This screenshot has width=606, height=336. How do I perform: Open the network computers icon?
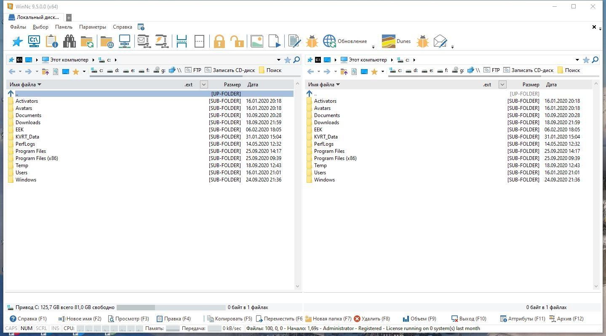pos(125,41)
